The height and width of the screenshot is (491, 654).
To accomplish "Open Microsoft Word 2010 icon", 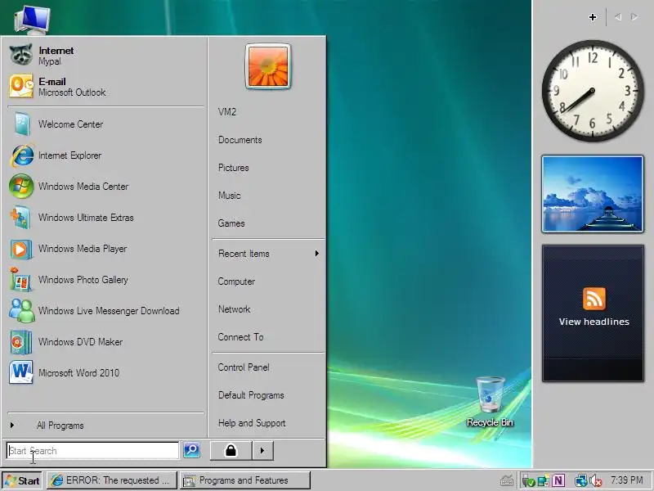I will tap(21, 372).
